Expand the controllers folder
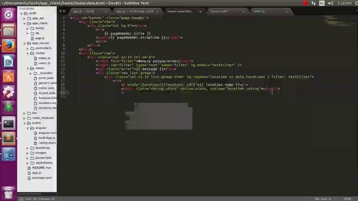Screen dimensions: 358x201 click(28, 49)
